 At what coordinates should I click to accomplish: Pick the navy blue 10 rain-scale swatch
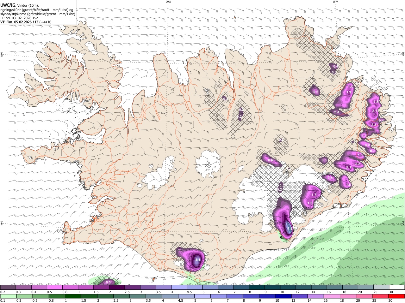(283, 296)
